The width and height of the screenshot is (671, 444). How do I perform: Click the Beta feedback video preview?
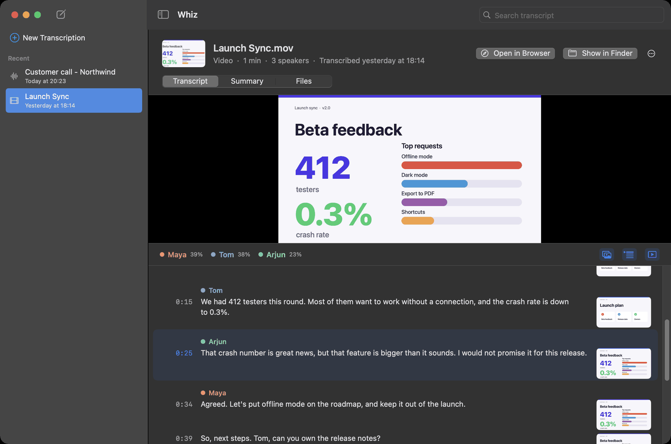410,170
